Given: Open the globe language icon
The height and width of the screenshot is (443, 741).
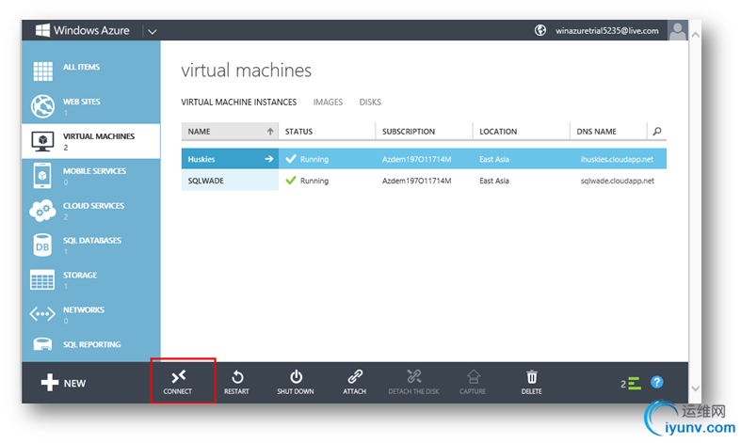Looking at the screenshot, I should (540, 30).
